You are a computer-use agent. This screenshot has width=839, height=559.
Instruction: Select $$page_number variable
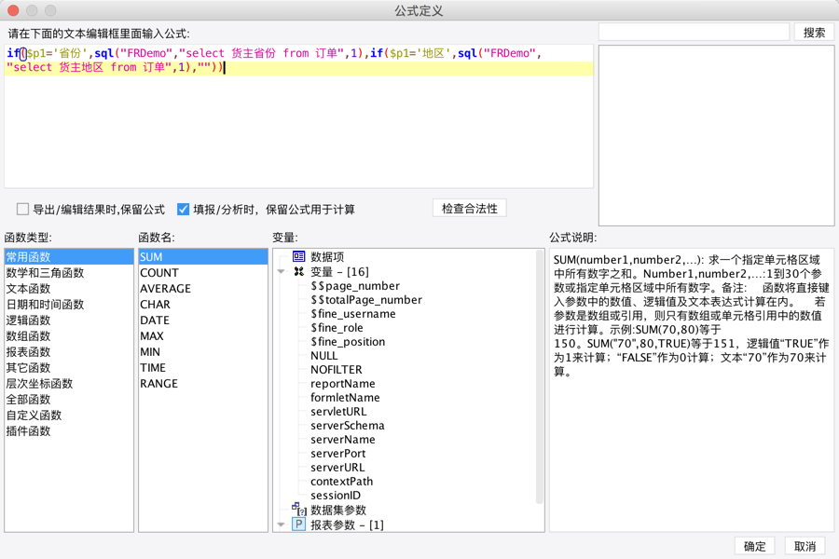[x=355, y=286]
